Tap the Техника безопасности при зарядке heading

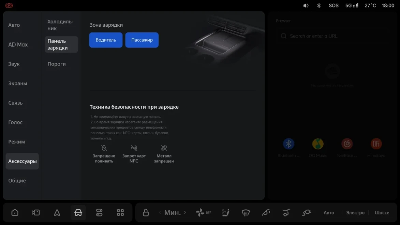[134, 107]
